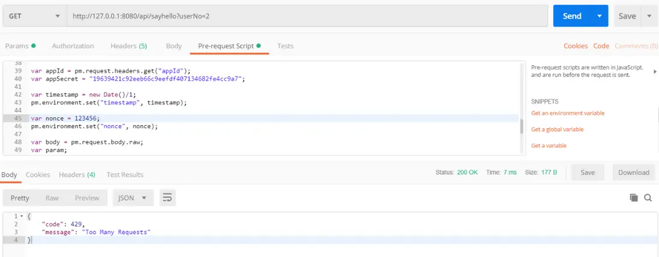
Task: Click the Download response button
Action: tap(634, 173)
